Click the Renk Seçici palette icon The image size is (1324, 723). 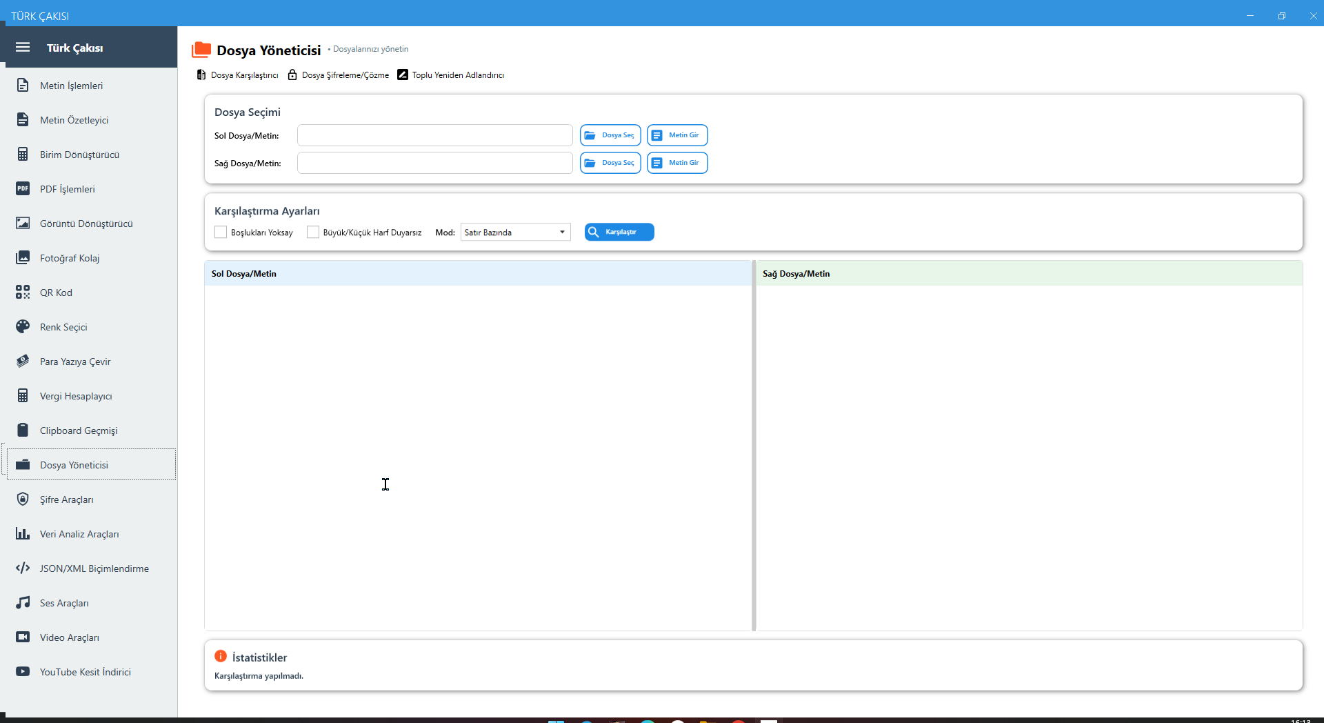pyautogui.click(x=23, y=327)
